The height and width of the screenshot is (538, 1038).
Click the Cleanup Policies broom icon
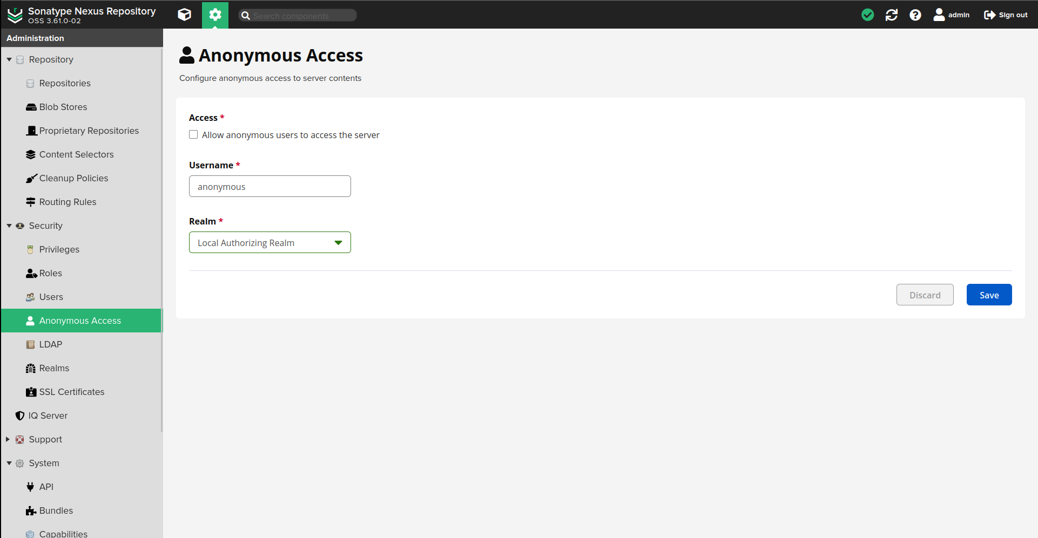31,178
